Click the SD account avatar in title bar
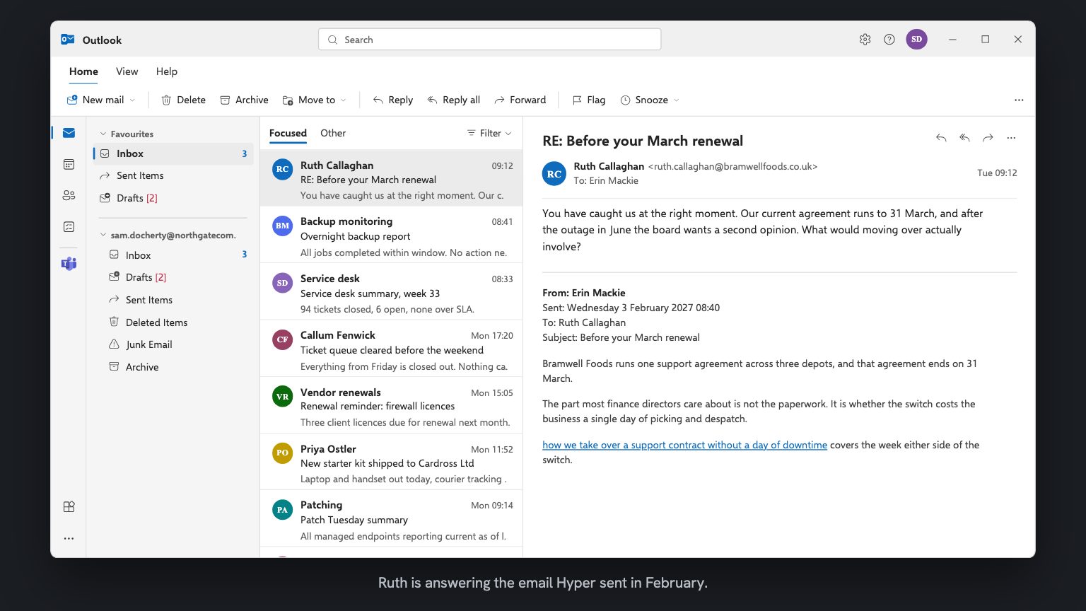This screenshot has height=611, width=1086. pyautogui.click(x=916, y=39)
